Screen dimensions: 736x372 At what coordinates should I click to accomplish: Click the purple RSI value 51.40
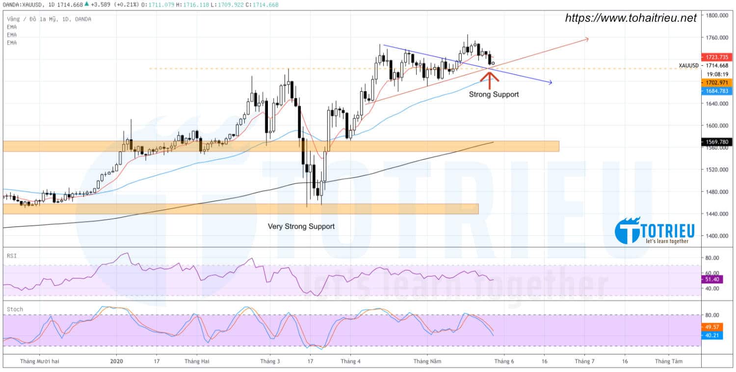(712, 279)
